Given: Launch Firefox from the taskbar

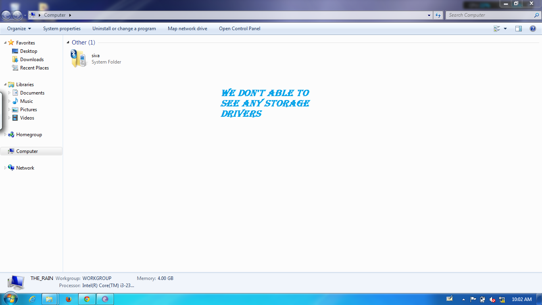Looking at the screenshot, I should (68, 299).
